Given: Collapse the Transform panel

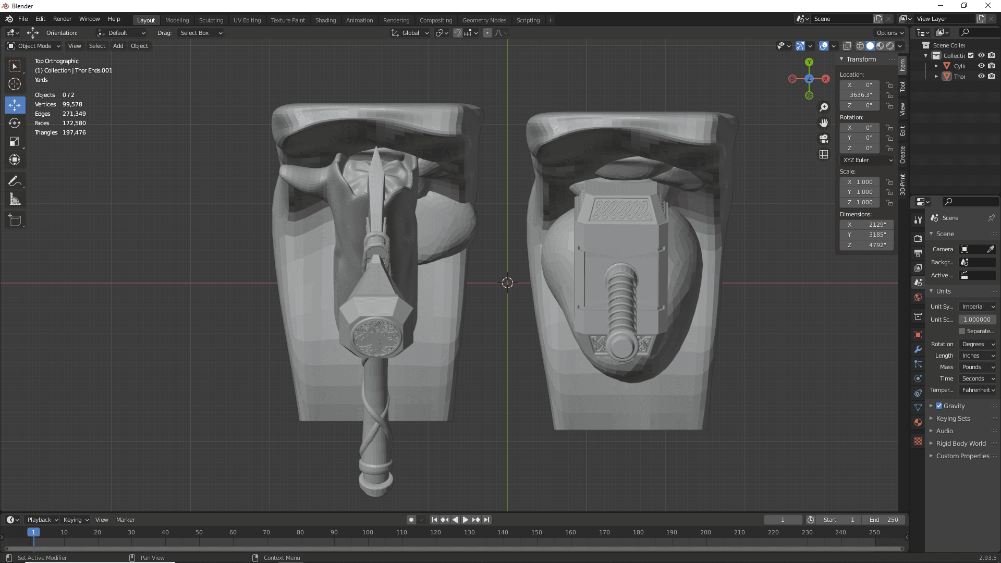Looking at the screenshot, I should [860, 59].
